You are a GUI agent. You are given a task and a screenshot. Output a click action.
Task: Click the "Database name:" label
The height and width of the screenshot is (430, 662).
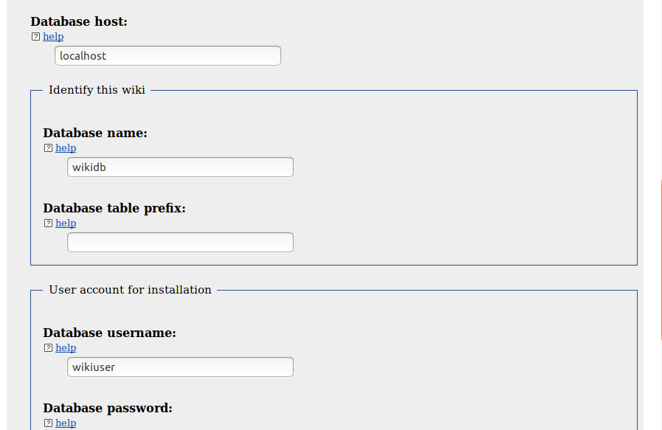click(x=95, y=133)
